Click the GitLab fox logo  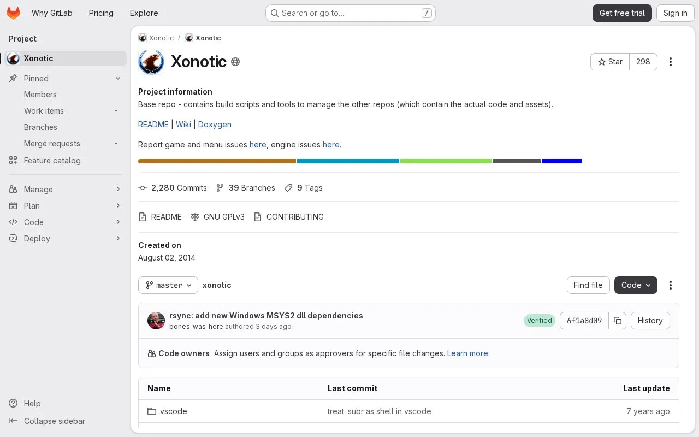(14, 13)
